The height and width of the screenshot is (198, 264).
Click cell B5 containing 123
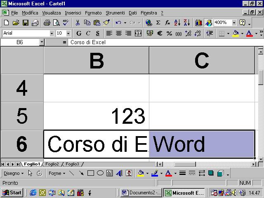point(96,116)
